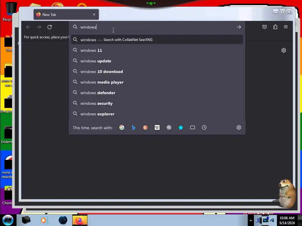The height and width of the screenshot is (226, 302).
Task: Reload the page with the refresh icon
Action: [x=50, y=27]
